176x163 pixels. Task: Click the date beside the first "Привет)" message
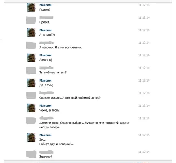144,5
